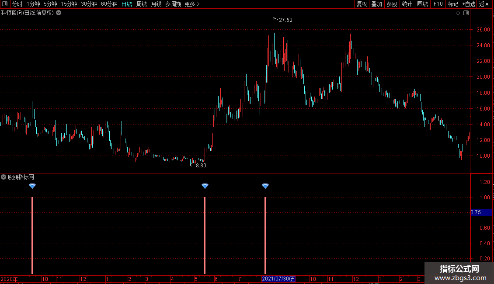Expand dropdown next to 科恒股份 title
This screenshot has height=284, width=494.
pyautogui.click(x=59, y=13)
